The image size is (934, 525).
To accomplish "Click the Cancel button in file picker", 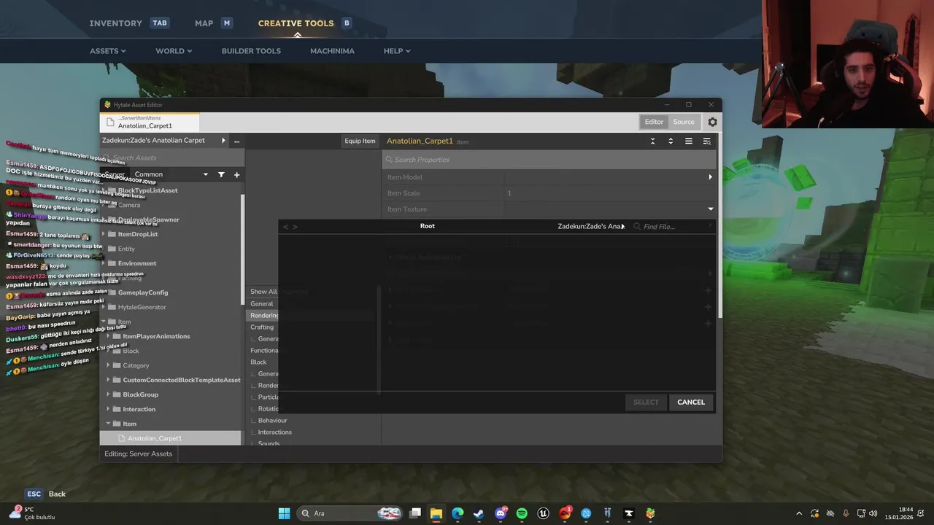I will tap(691, 402).
